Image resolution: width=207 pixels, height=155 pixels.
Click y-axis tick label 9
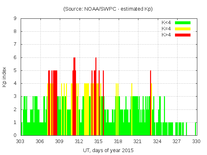click(15, 19)
